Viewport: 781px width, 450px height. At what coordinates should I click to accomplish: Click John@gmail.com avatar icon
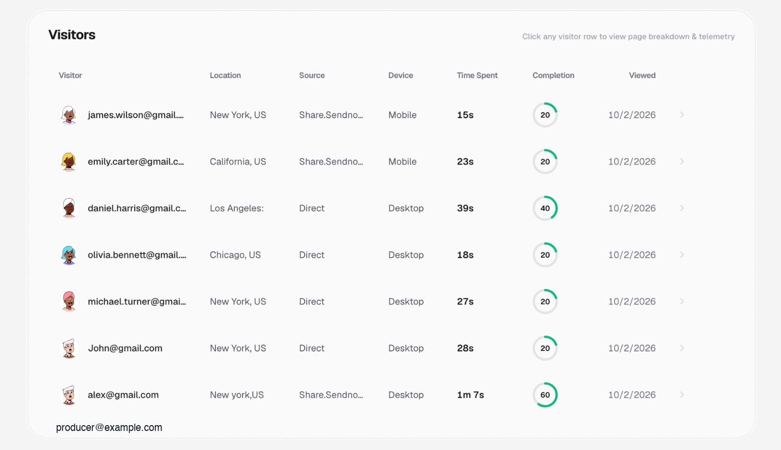69,348
